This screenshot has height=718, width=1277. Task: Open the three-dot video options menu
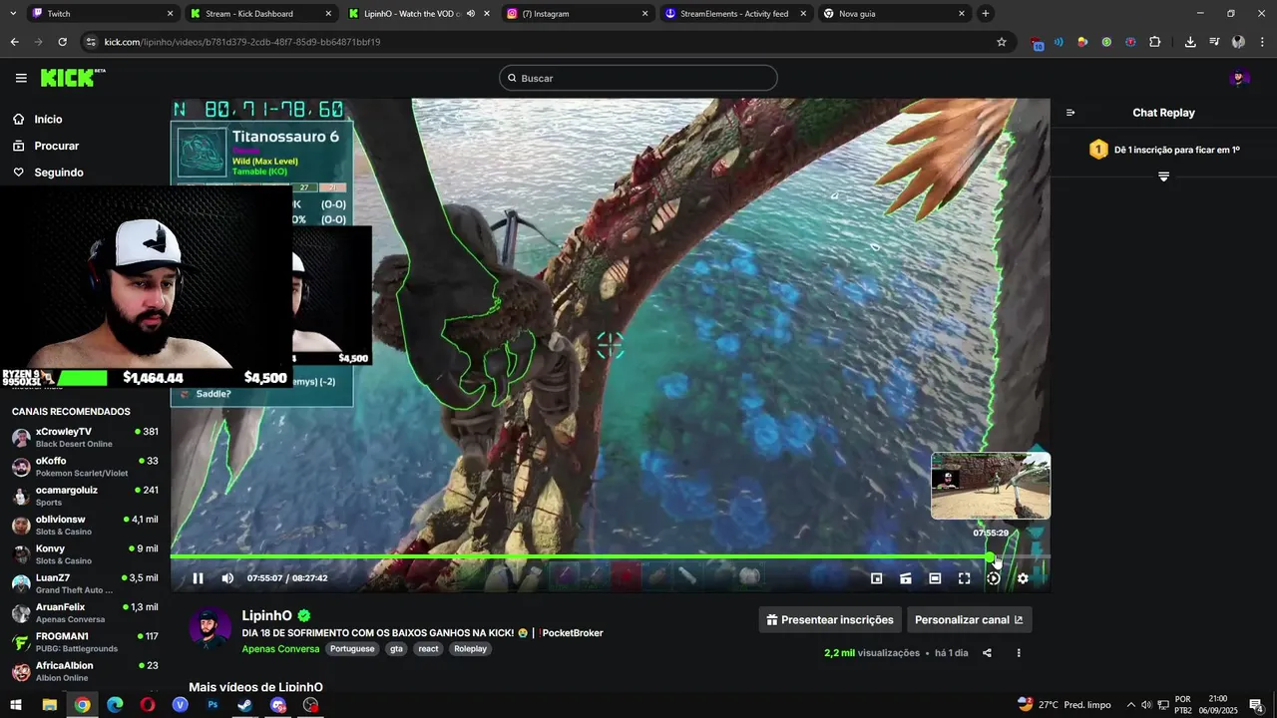(1019, 653)
